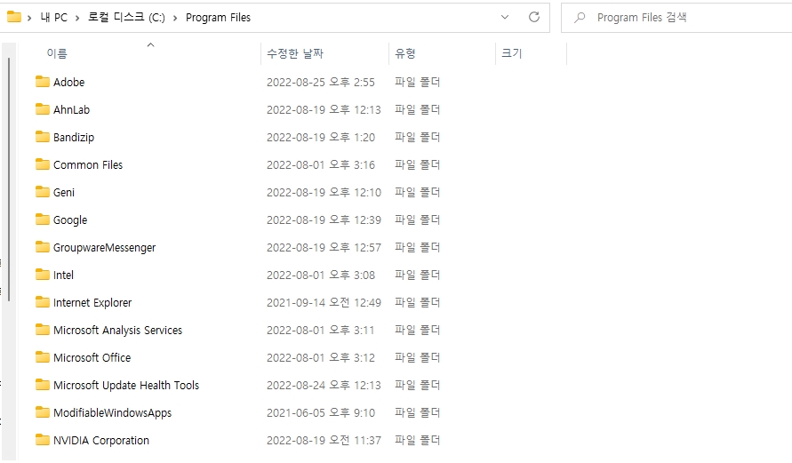Click Google's date 2022-08-19 오후 12:39
792x463 pixels.
324,220
